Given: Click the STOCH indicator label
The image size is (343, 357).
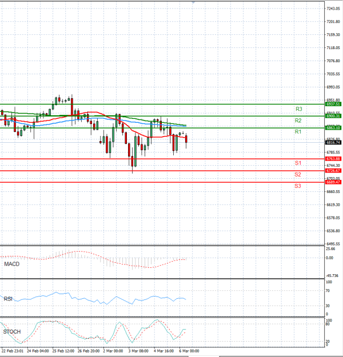Looking at the screenshot, I should click(13, 331).
